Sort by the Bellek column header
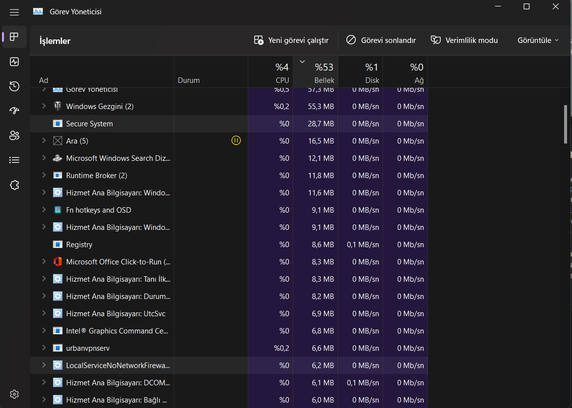This screenshot has width=572, height=408. (315, 72)
